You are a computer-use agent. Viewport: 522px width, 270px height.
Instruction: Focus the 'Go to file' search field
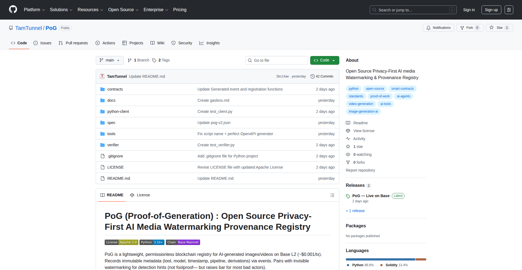(x=276, y=60)
